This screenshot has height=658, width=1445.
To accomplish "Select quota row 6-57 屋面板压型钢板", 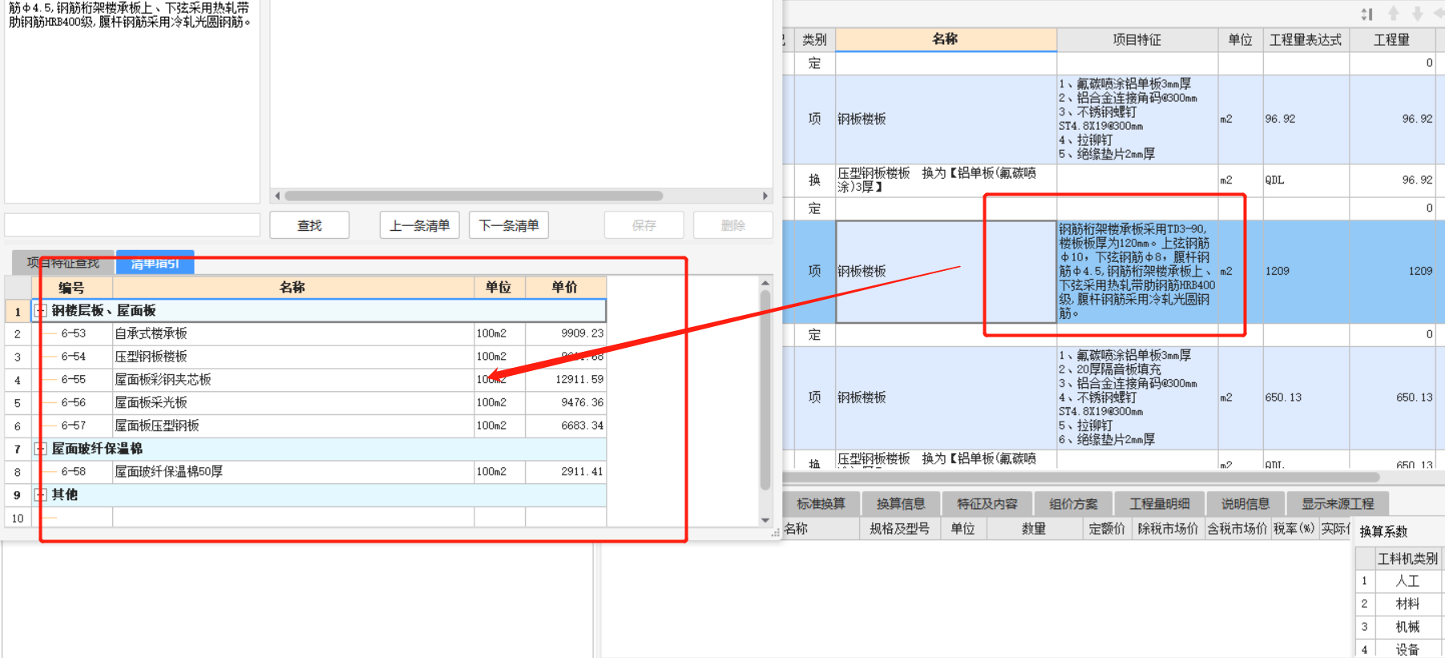I will coord(319,426).
